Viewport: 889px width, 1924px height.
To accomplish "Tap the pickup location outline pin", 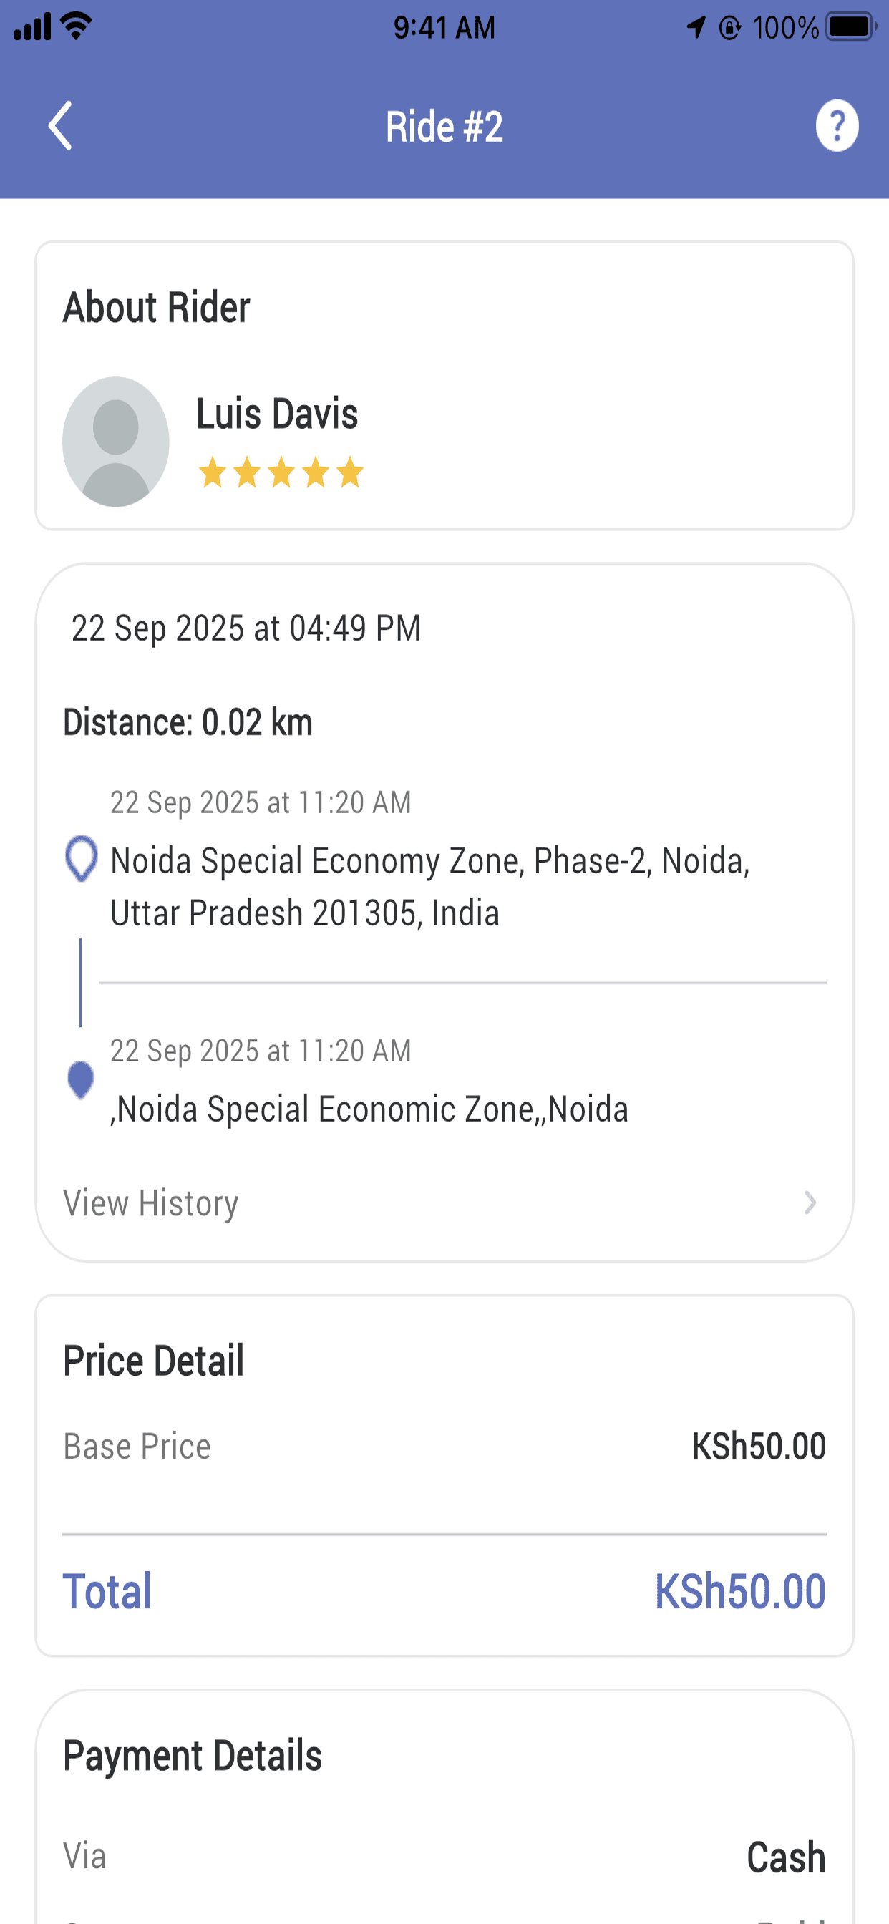I will click(x=82, y=858).
